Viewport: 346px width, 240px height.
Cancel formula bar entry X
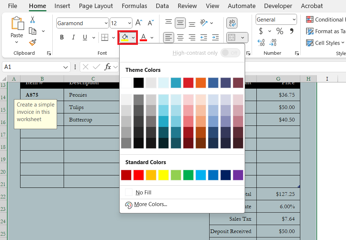86,67
